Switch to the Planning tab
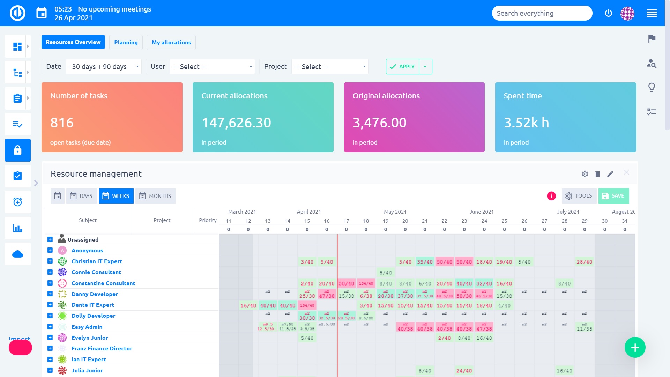 point(126,42)
